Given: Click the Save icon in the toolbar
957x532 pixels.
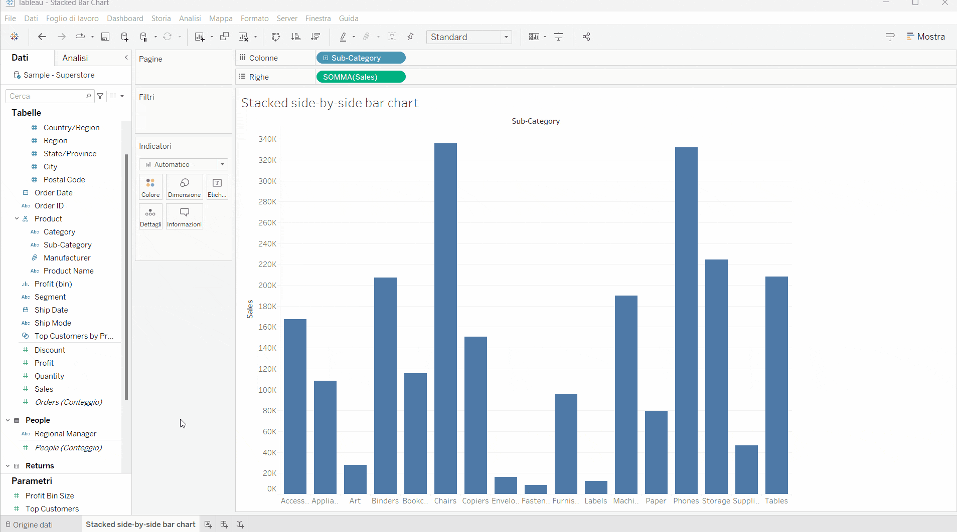Looking at the screenshot, I should [x=105, y=37].
